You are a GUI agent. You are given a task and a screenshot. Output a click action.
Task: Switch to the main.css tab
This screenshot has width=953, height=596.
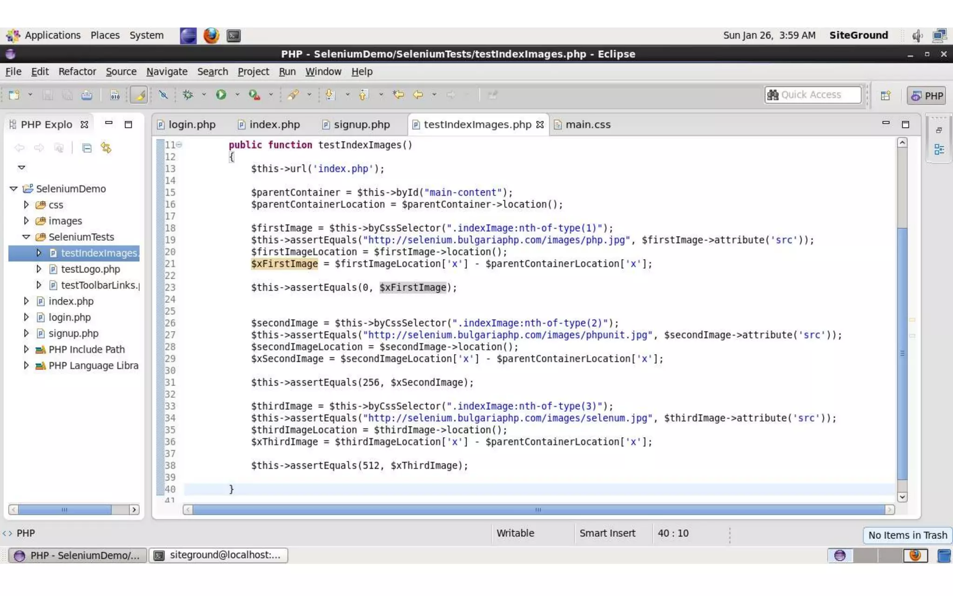pyautogui.click(x=588, y=125)
